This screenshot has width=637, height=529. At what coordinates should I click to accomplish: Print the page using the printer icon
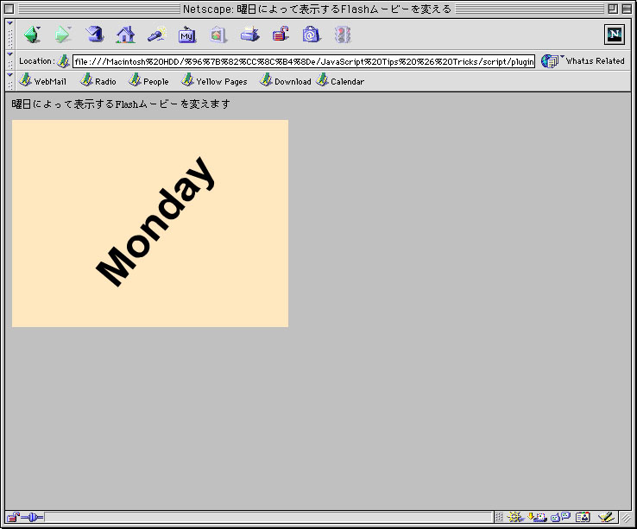coord(249,35)
